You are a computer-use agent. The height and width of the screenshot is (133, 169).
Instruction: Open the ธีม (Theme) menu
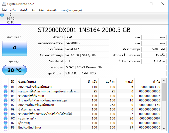[x=33, y=10]
